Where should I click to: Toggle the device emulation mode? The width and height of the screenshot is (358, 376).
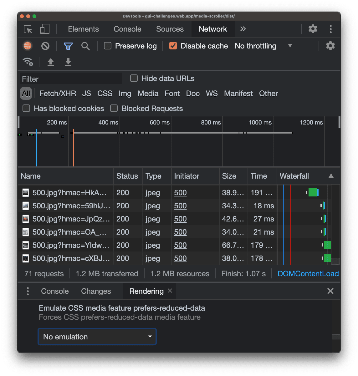tap(44, 29)
